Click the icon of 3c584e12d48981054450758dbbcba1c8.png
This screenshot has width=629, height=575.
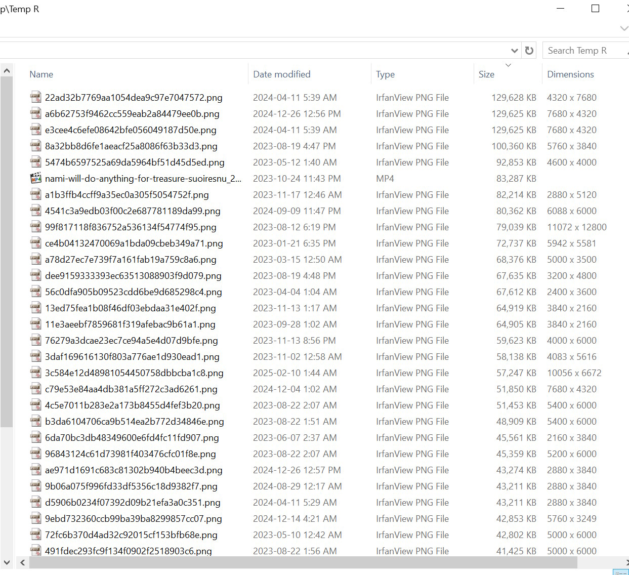pyautogui.click(x=35, y=372)
